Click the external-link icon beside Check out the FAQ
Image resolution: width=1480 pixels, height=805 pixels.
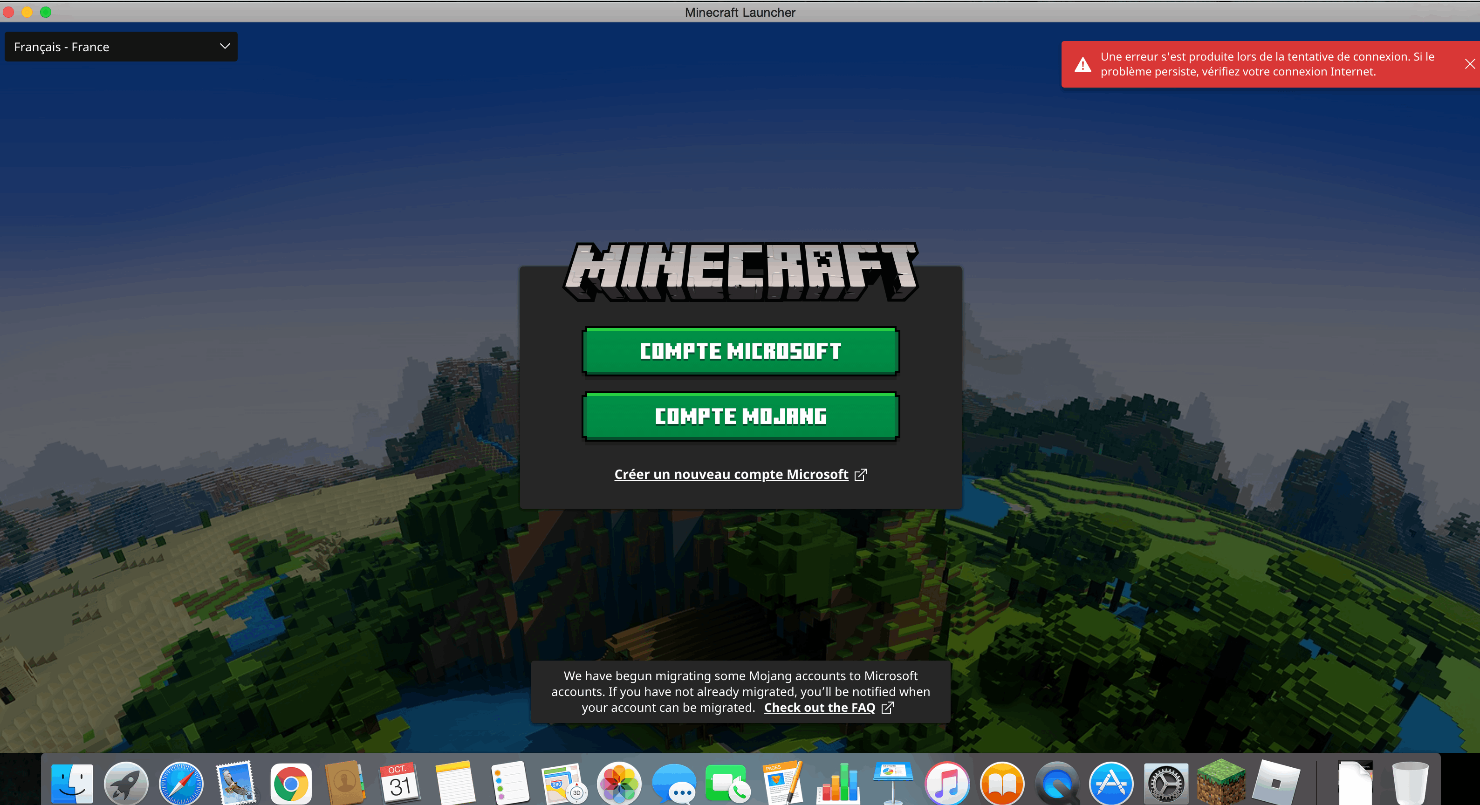pyautogui.click(x=888, y=707)
